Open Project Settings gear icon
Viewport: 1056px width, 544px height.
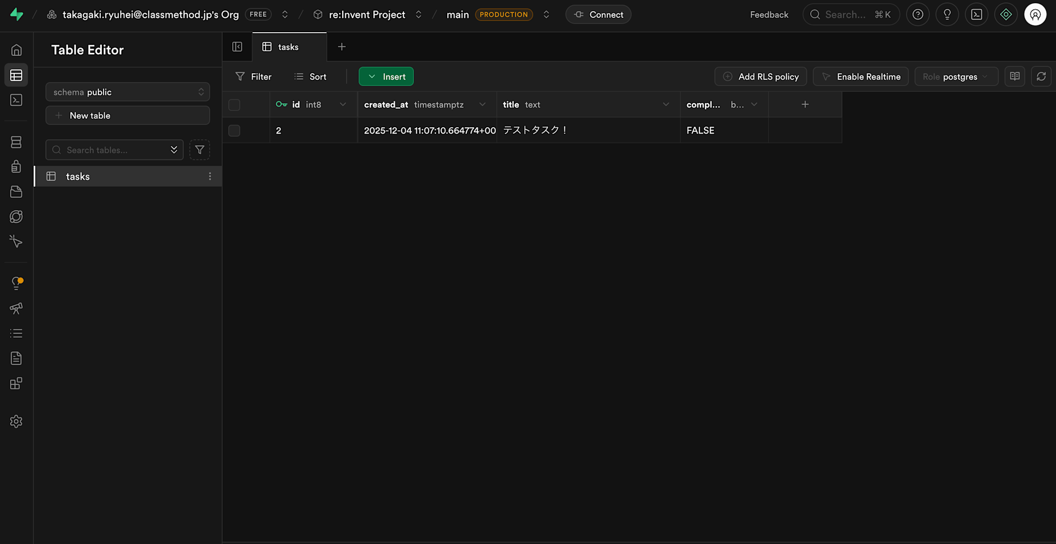pos(16,422)
